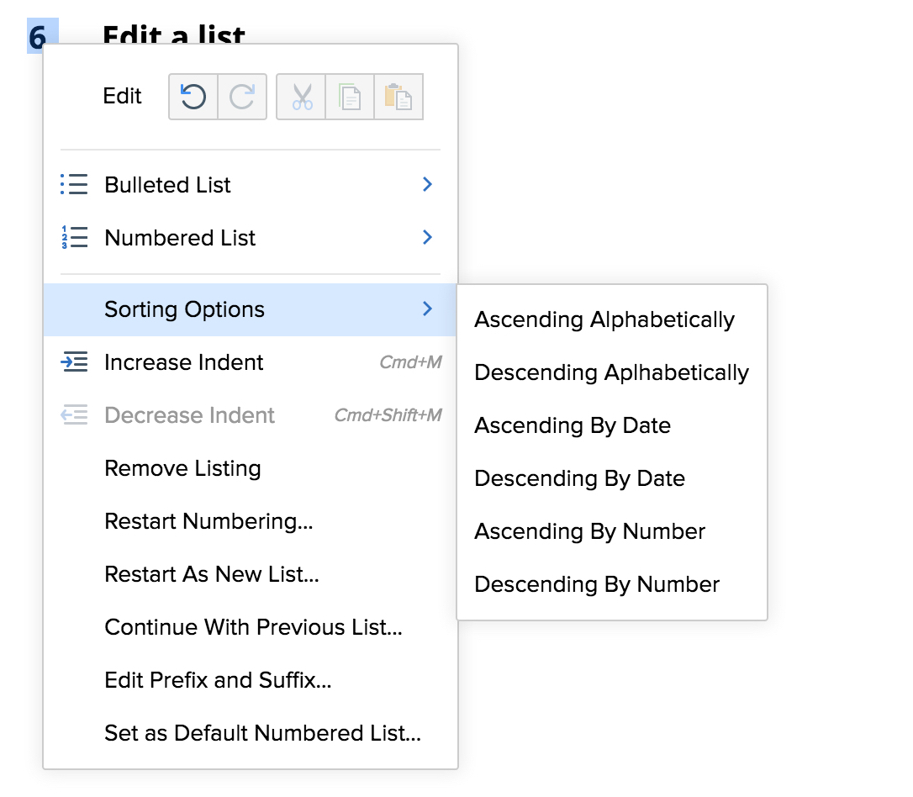Open the Sorting Options submenu arrow
The height and width of the screenshot is (797, 913).
coord(427,309)
